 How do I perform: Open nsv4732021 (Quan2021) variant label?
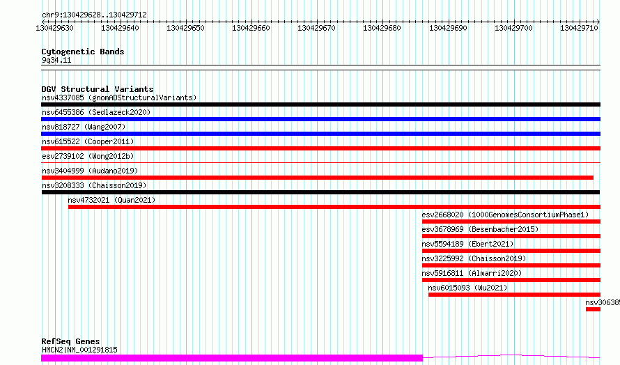(x=111, y=200)
